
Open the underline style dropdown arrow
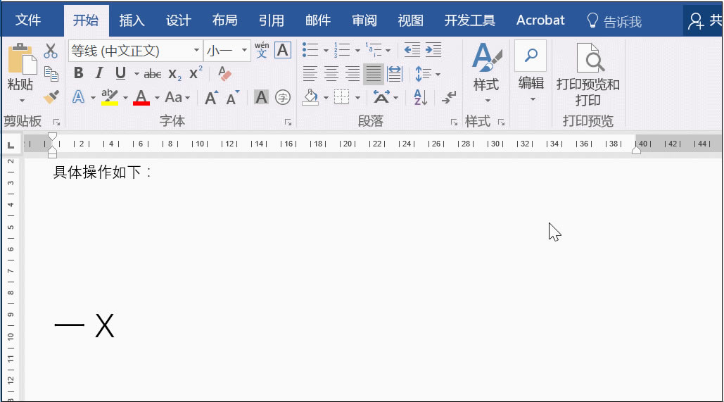click(136, 74)
